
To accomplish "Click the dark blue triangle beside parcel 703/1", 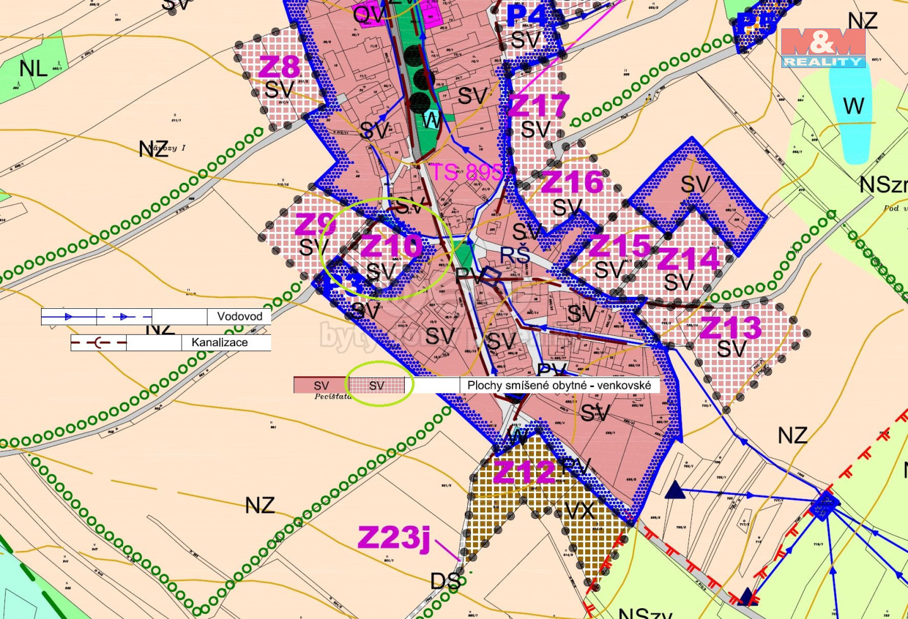I will [675, 490].
